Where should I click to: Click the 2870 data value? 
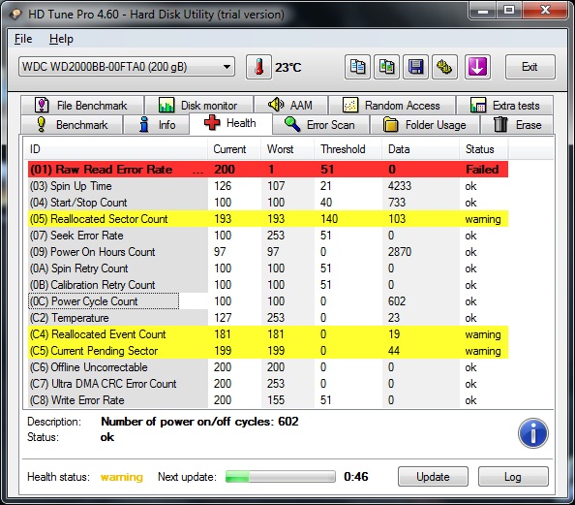click(400, 252)
